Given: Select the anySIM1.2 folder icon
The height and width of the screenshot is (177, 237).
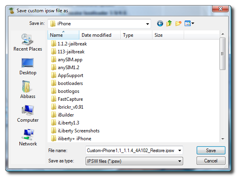Looking at the screenshot, I should coord(54,68).
